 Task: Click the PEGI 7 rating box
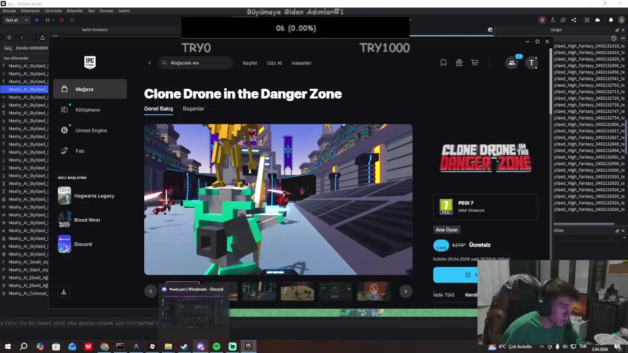486,207
